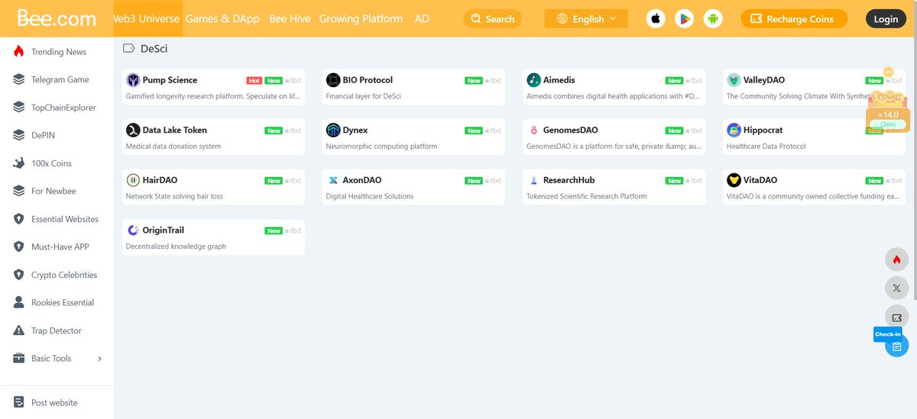Click the tbd star rating on Aimedis
Viewport: 917px width, 419px height.
click(x=694, y=80)
